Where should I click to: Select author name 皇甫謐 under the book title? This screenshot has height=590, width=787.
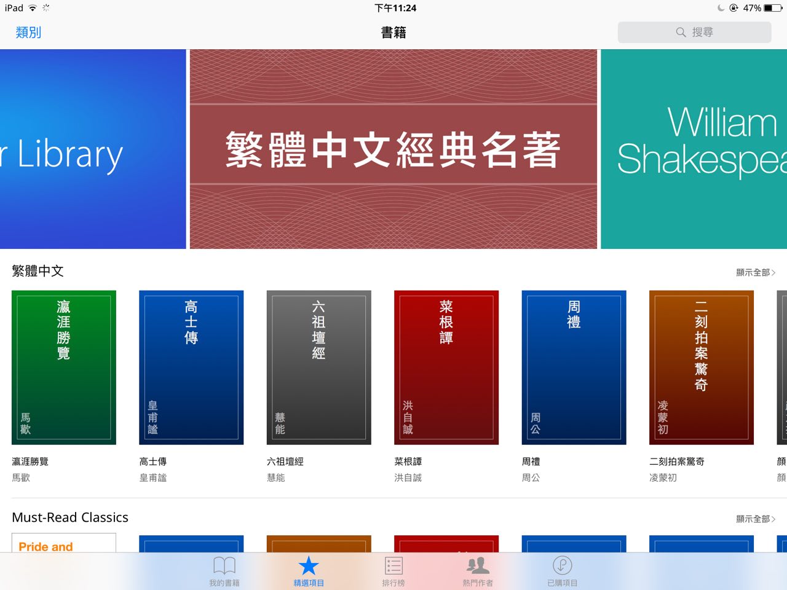pos(153,478)
